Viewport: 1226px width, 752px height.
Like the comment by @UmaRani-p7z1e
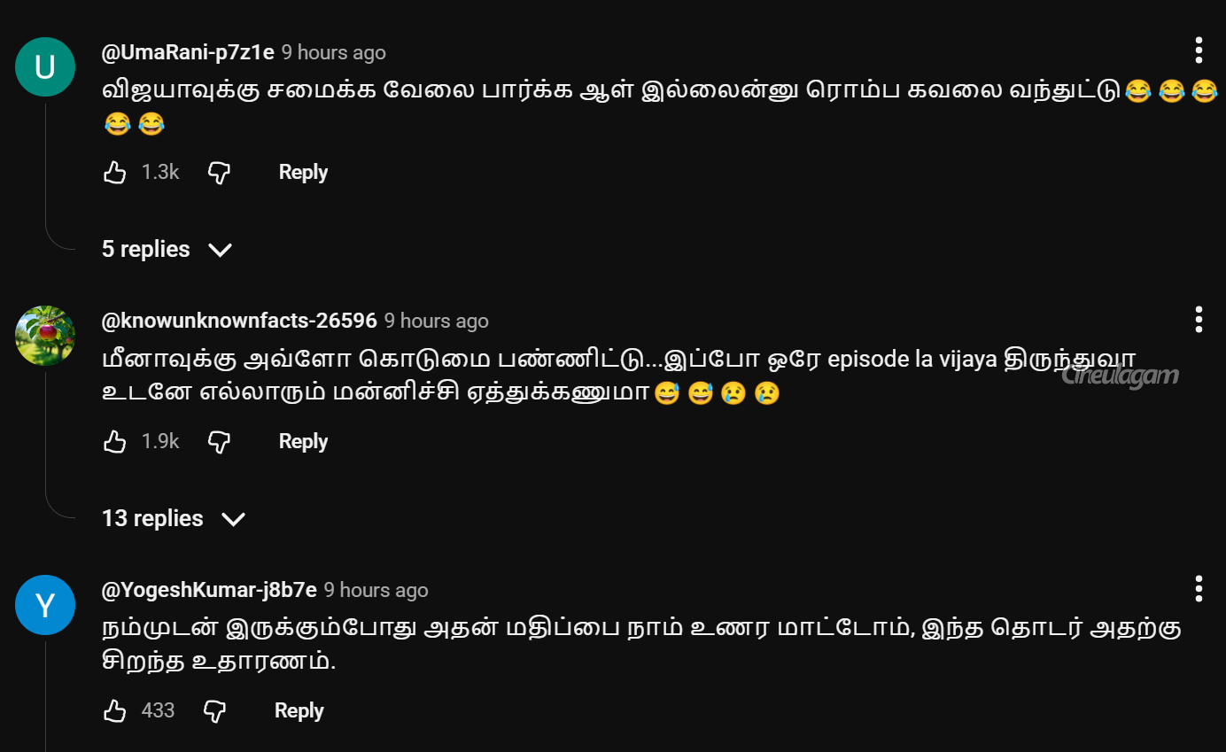(115, 173)
